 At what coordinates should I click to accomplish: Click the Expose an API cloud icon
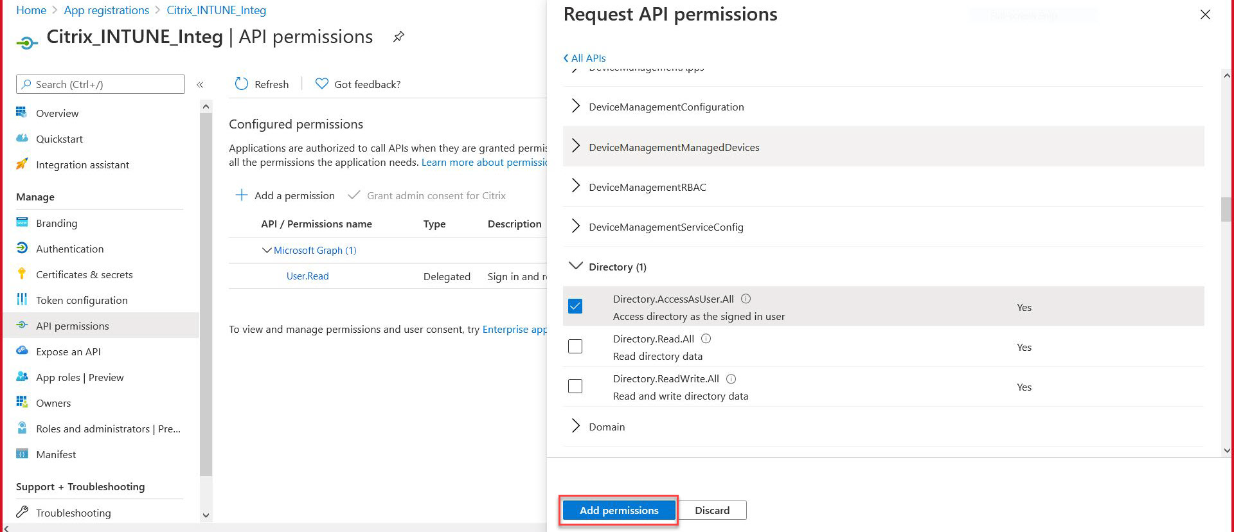click(x=22, y=351)
